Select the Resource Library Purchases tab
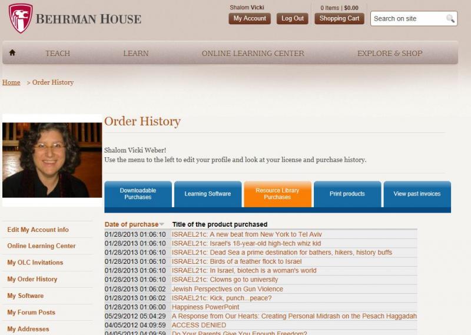 tap(277, 194)
